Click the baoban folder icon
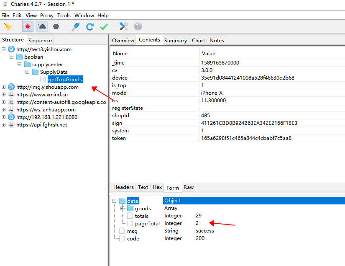Screen dimensions: 345x266 point(19,57)
